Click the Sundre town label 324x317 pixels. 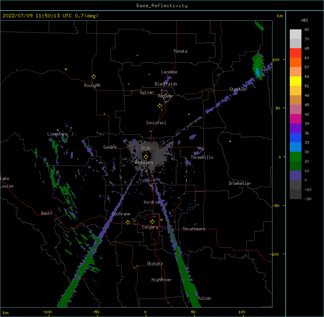tap(110, 147)
